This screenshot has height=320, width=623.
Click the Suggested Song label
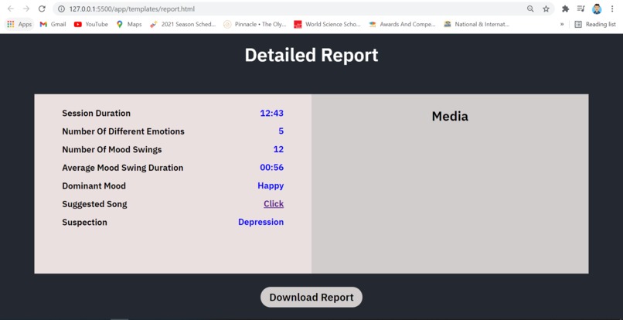pyautogui.click(x=94, y=204)
